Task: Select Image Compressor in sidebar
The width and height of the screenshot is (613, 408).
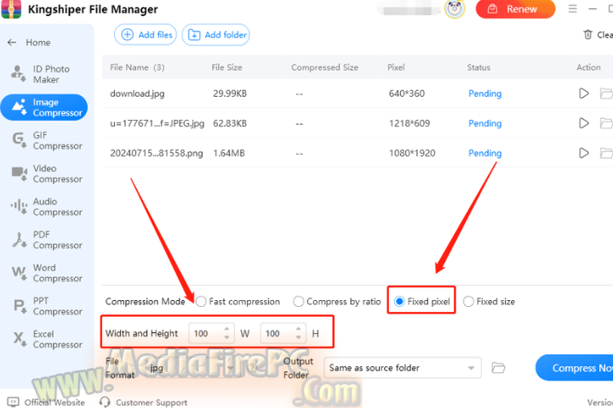Action: point(44,107)
